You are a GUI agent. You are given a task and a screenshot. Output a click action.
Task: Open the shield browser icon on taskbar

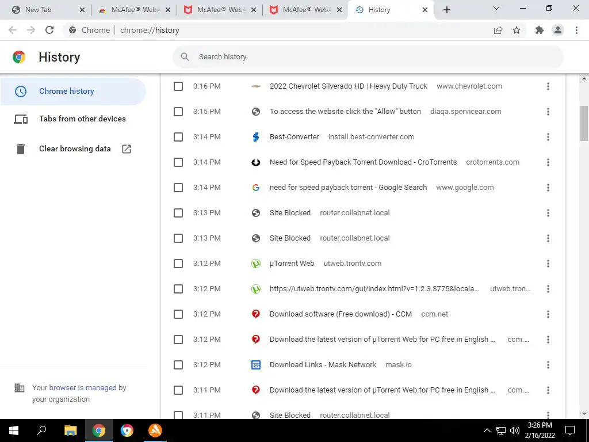[127, 430]
